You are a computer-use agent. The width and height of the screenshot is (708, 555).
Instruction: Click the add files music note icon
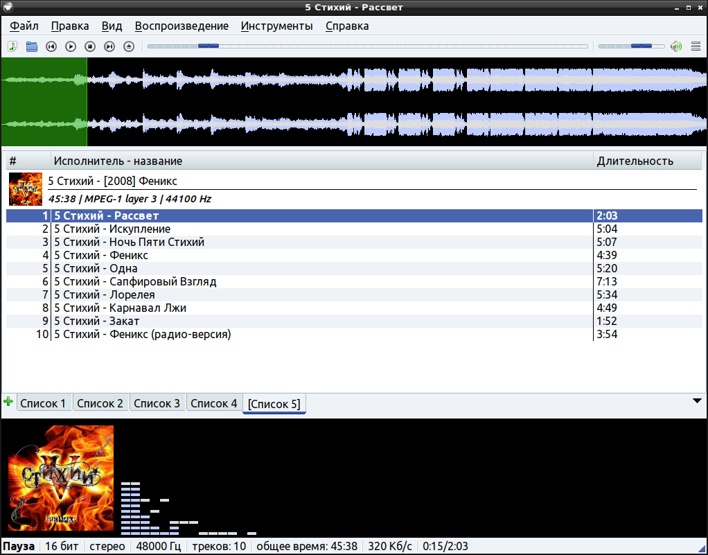[12, 46]
